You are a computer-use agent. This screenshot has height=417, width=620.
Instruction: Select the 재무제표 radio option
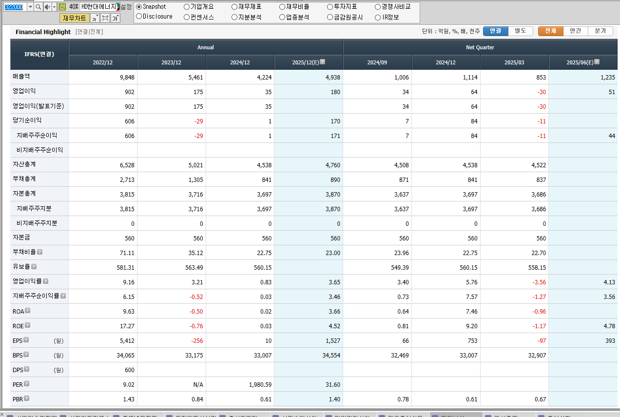pos(234,7)
